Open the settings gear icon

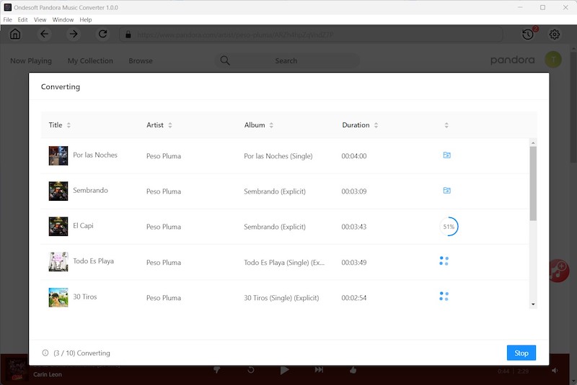coord(555,35)
